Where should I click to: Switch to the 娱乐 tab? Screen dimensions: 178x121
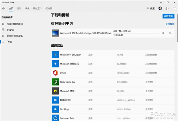(x=27, y=9)
